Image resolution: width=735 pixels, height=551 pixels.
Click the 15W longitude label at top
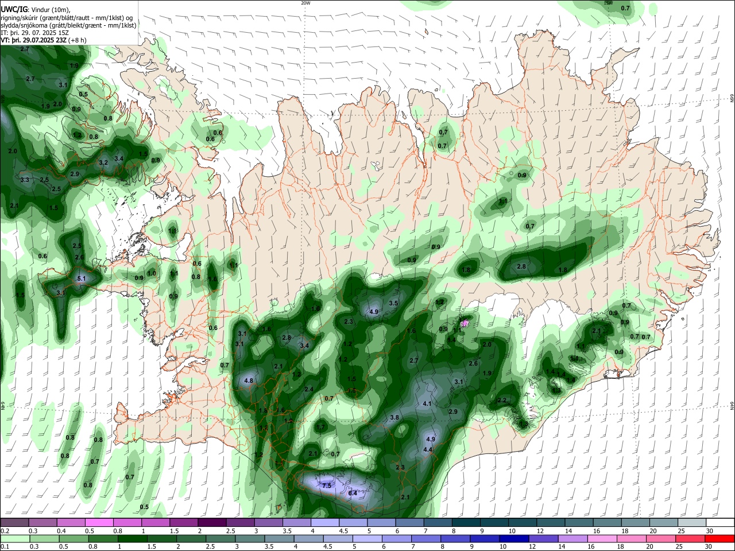pyautogui.click(x=608, y=3)
